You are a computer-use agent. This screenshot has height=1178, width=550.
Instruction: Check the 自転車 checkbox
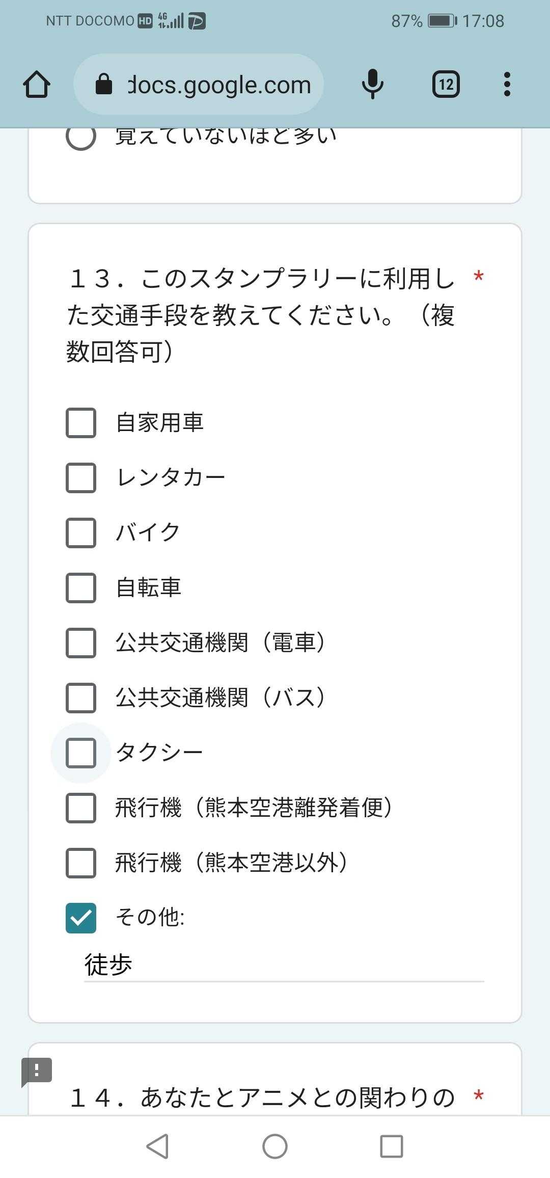(81, 588)
